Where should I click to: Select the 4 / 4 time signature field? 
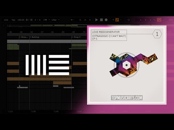pyautogui.click(x=37, y=20)
